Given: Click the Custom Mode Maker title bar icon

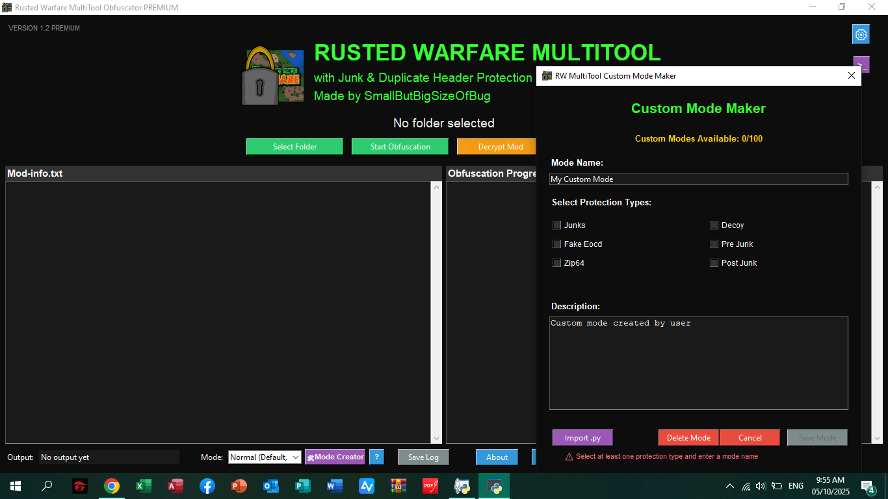Looking at the screenshot, I should (547, 76).
